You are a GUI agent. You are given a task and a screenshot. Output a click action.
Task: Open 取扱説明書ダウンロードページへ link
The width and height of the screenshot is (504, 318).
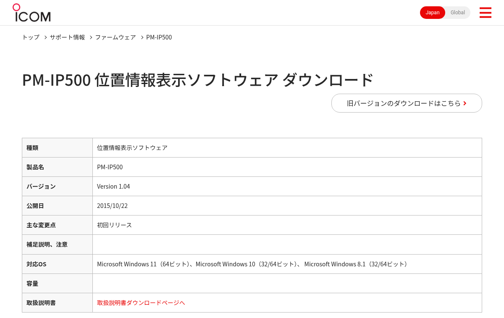pos(141,302)
